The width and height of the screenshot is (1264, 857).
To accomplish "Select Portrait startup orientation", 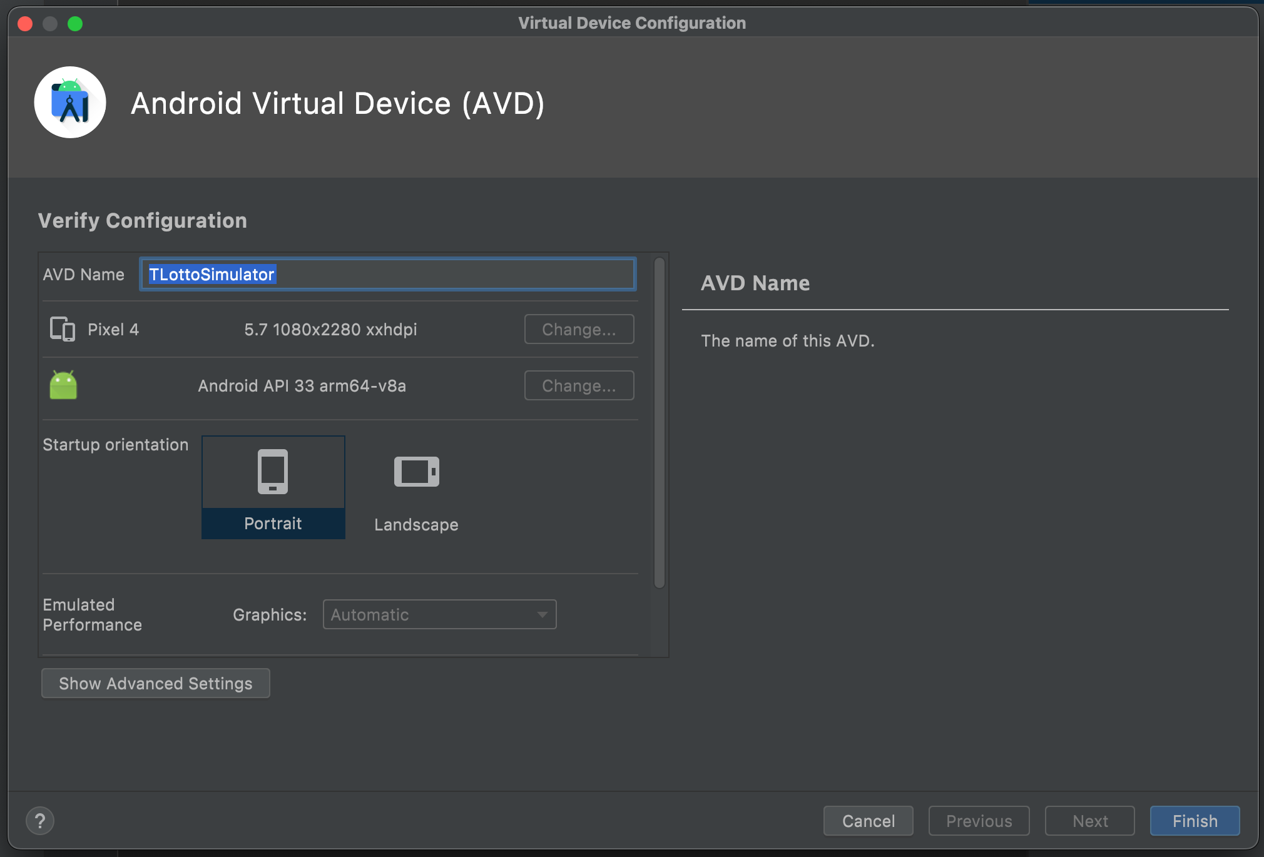I will [273, 523].
